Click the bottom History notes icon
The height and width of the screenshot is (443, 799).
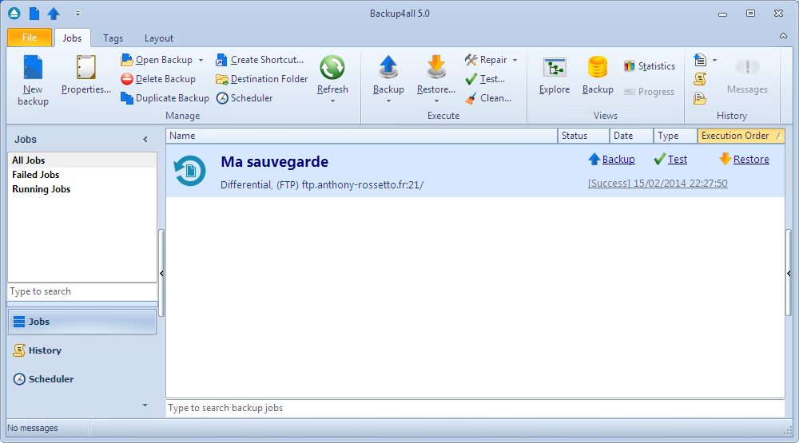[x=700, y=97]
